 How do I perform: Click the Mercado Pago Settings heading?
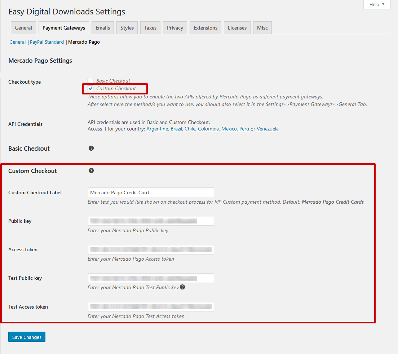pos(40,61)
